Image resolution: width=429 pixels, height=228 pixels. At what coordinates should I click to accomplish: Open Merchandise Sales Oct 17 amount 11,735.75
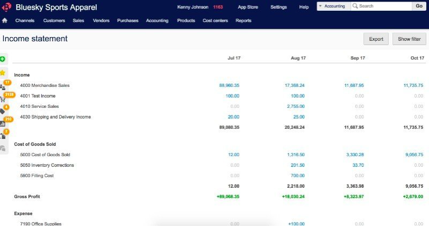click(413, 85)
